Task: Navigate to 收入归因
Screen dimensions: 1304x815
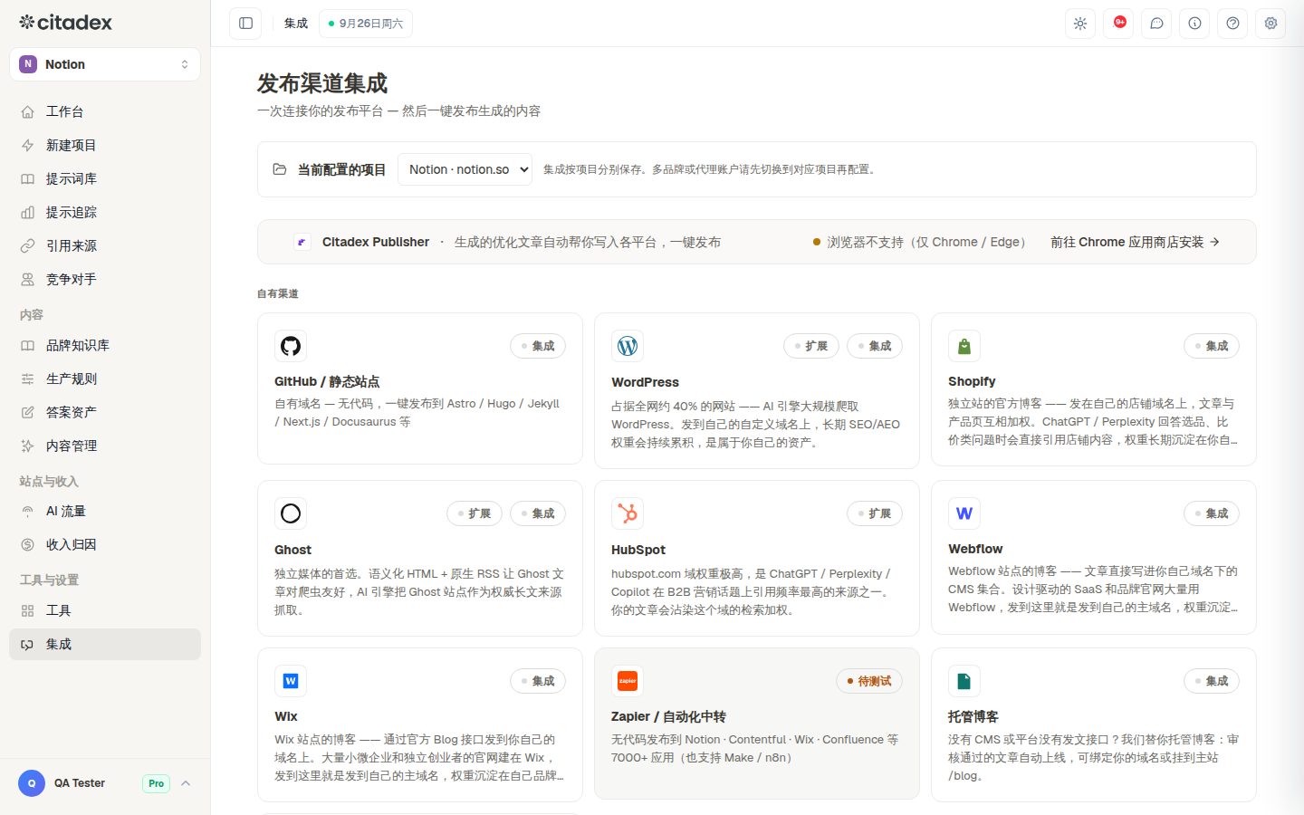Action: pyautogui.click(x=105, y=544)
